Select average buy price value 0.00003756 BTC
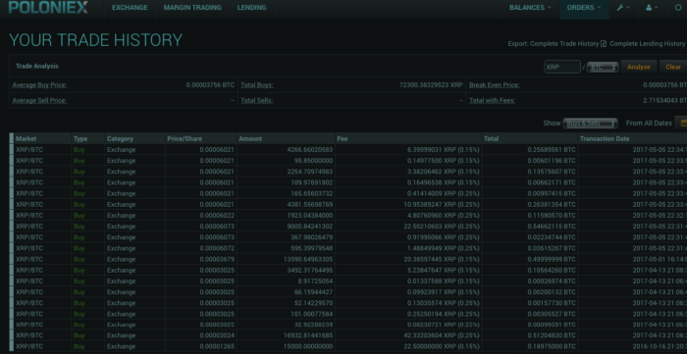 pyautogui.click(x=210, y=85)
